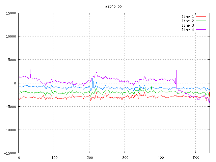The height and width of the screenshot is (162, 216).
Task: Click the x-axis label 100
Action: [54, 158]
